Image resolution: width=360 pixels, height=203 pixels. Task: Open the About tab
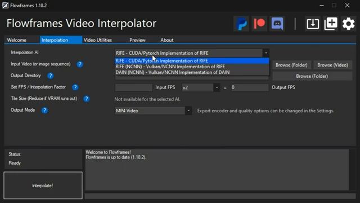(167, 40)
